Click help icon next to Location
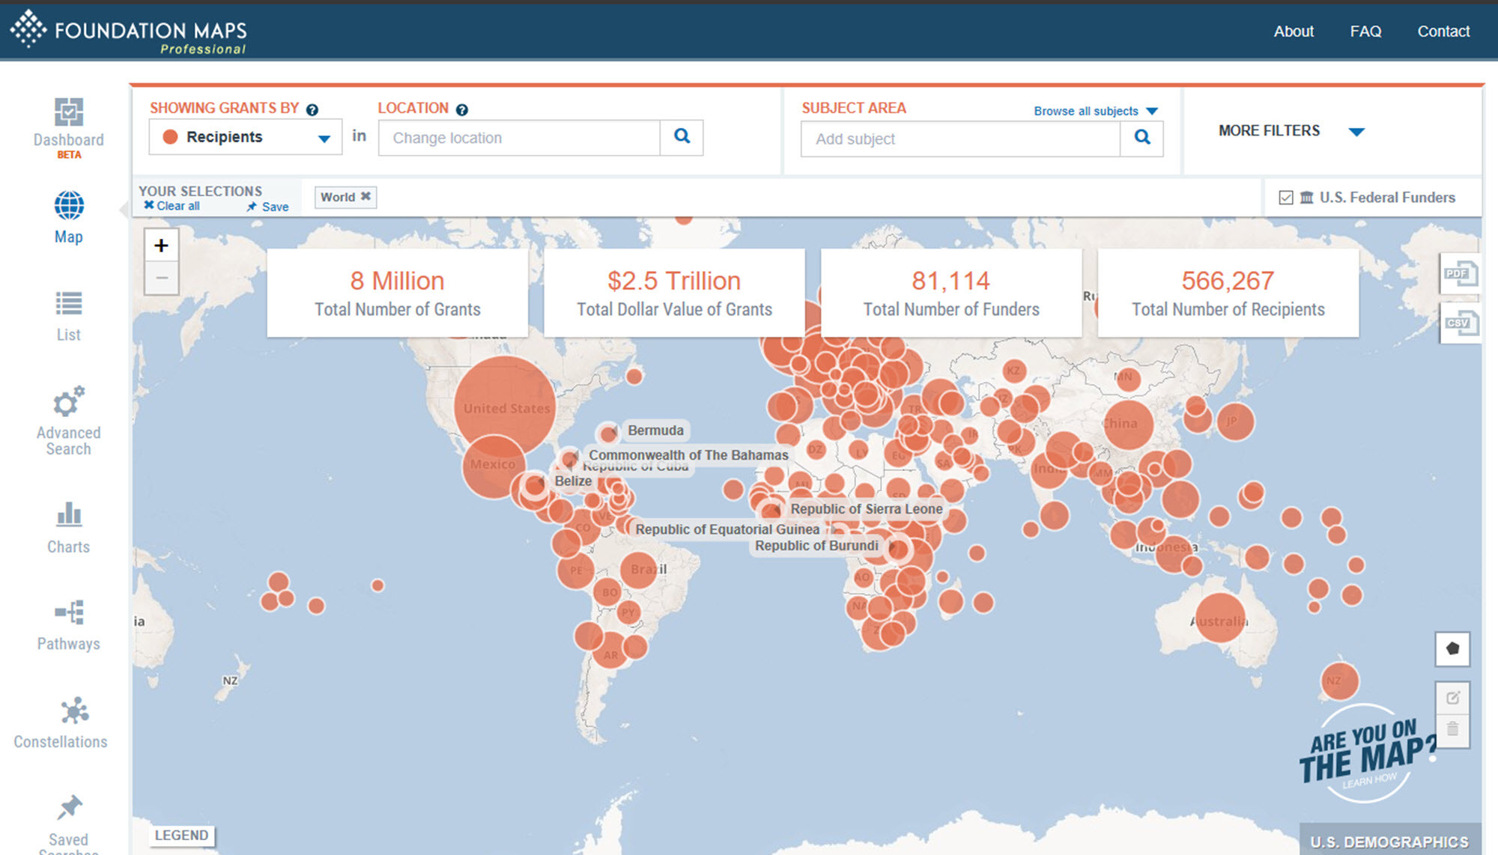 (462, 109)
